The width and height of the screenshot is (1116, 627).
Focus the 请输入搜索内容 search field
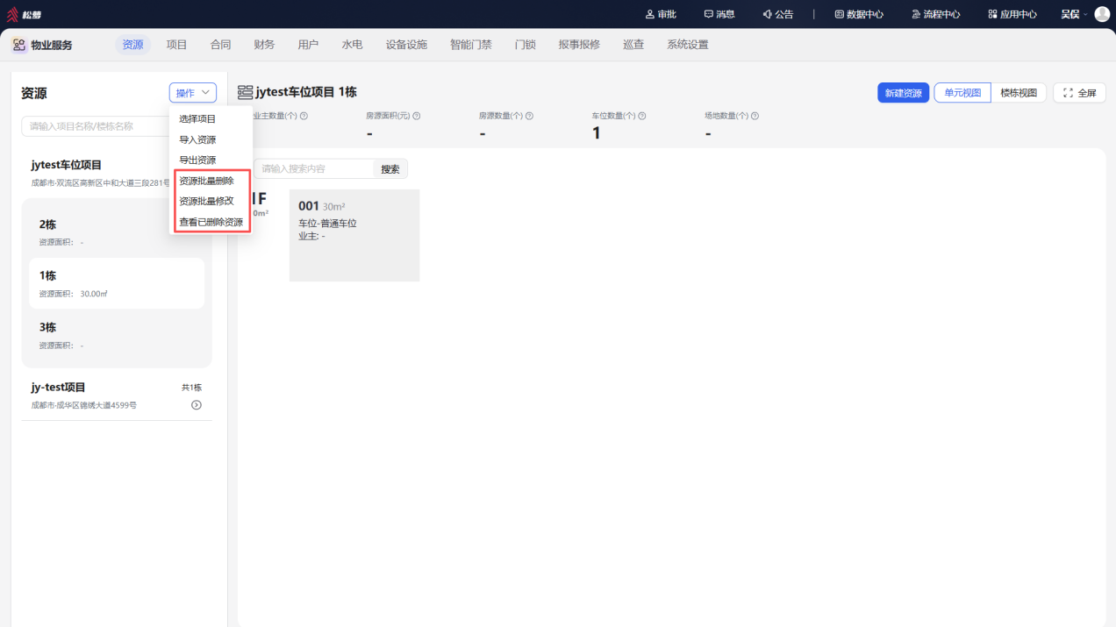pos(313,169)
